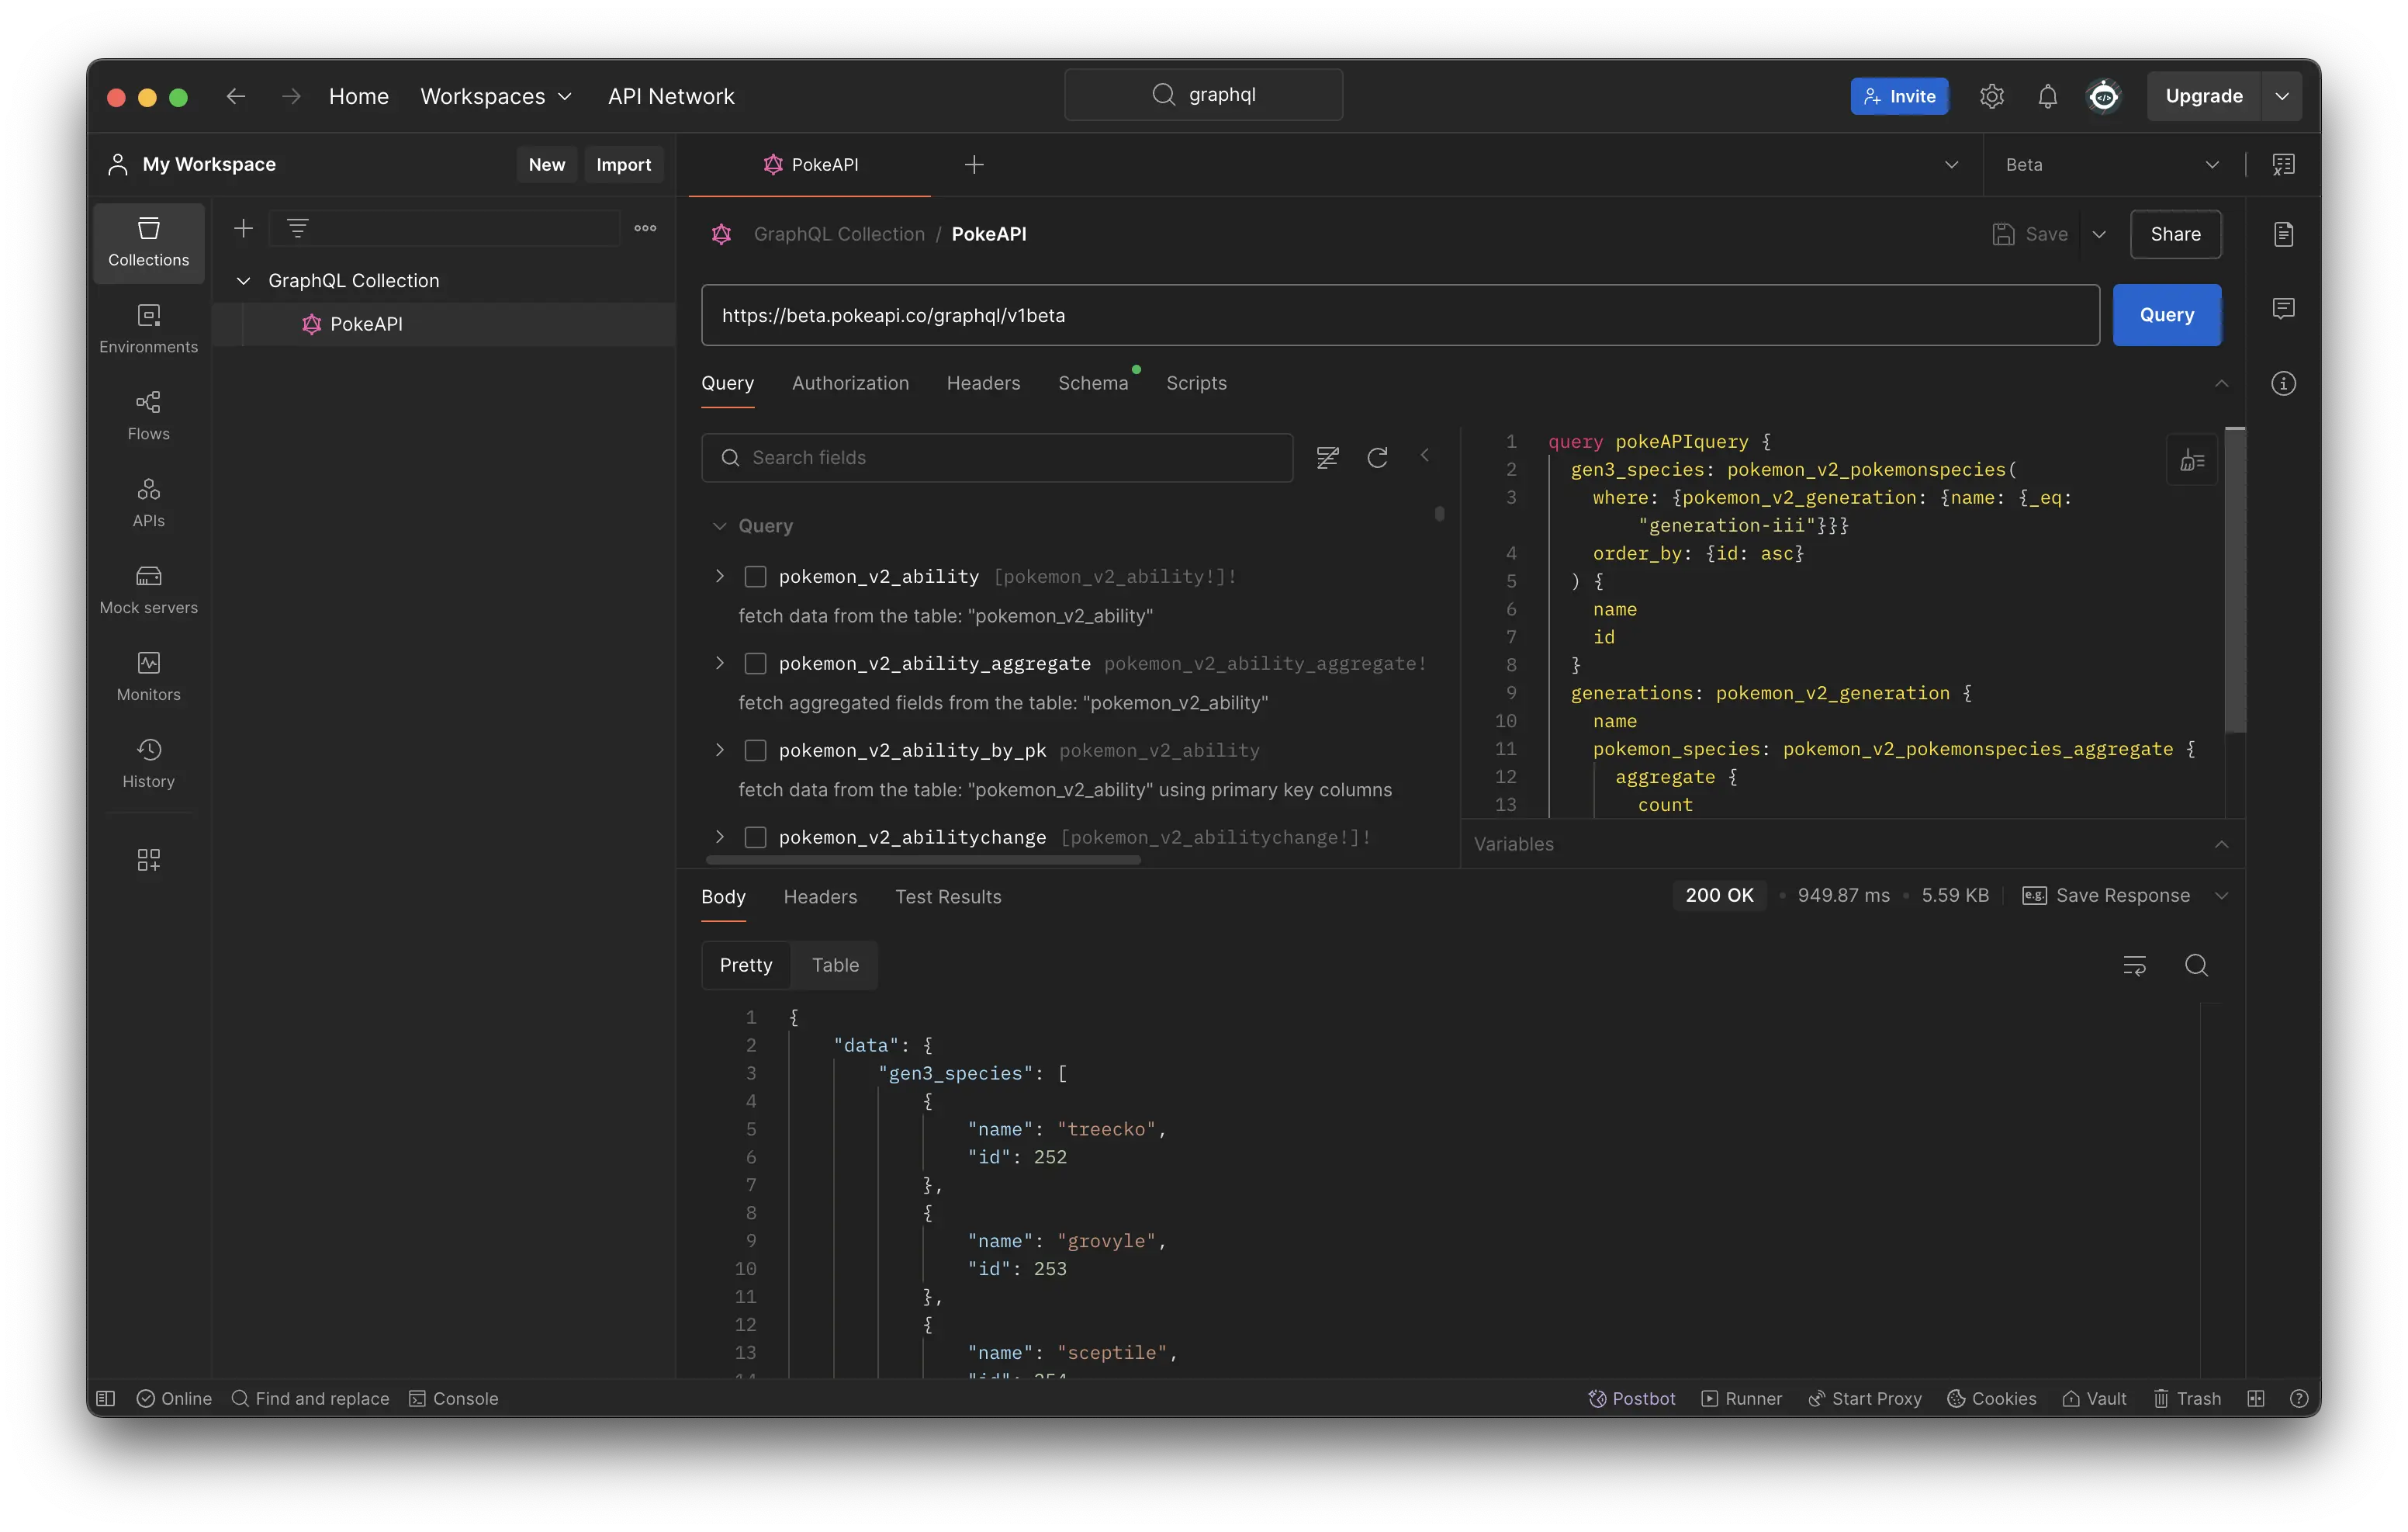2408x1532 pixels.
Task: Open collection options three-dots menu
Action: 645,228
